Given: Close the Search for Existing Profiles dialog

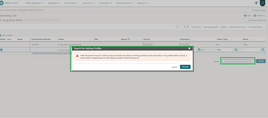Looking at the screenshot, I should click(x=189, y=48).
